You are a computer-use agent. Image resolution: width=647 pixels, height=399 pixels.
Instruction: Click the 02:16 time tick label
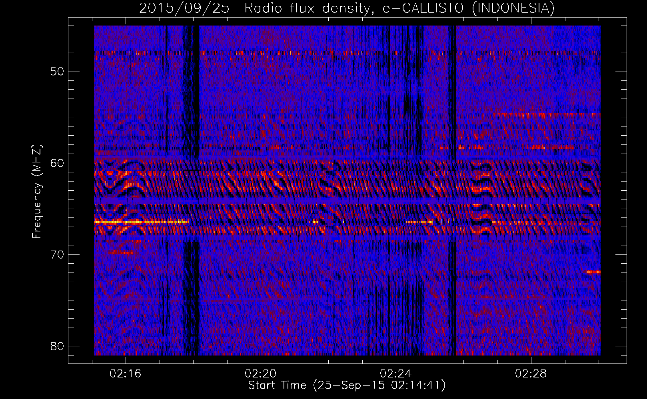coord(126,374)
